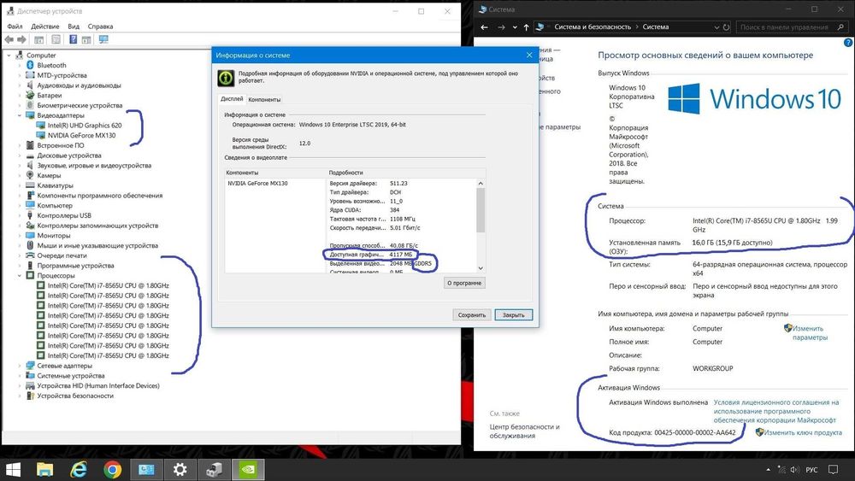
Task: Expand the Сетевые адаптеры node
Action: pyautogui.click(x=20, y=366)
